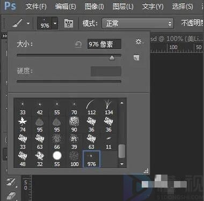Open the 编辑(E) menu
204x201 pixels.
click(x=65, y=6)
